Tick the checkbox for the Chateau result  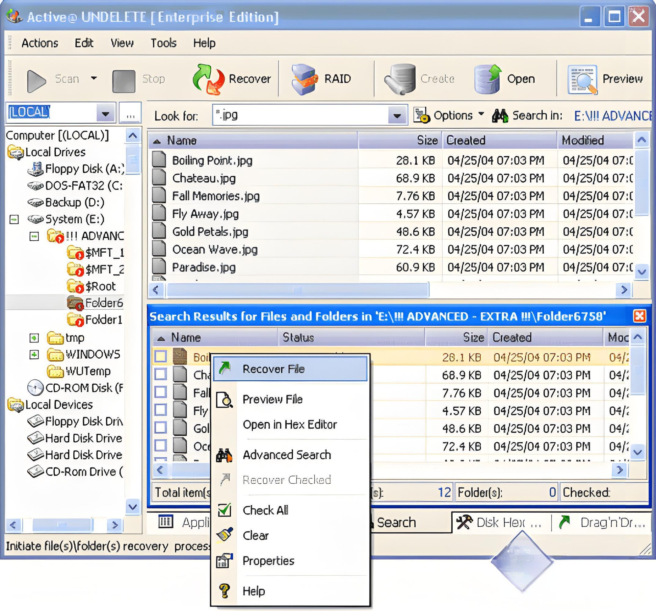point(161,374)
